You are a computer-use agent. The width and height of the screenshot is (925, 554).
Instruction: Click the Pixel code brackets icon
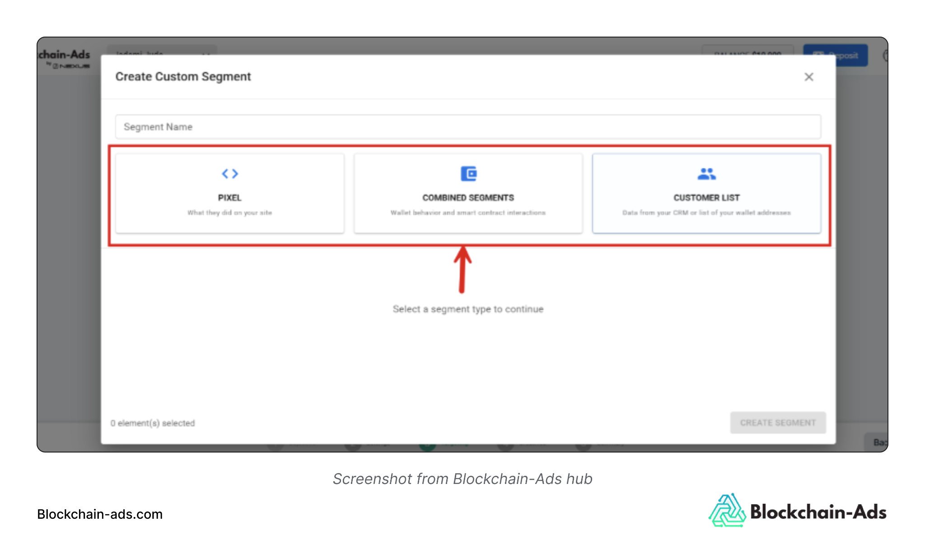tap(229, 174)
